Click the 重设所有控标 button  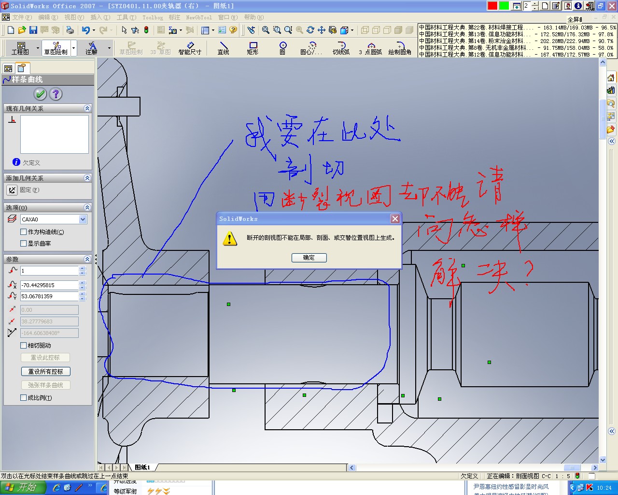[46, 372]
